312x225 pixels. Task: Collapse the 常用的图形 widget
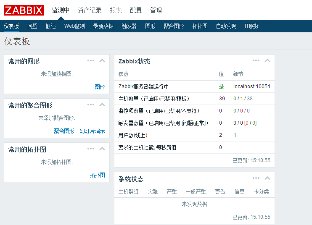click(x=102, y=60)
